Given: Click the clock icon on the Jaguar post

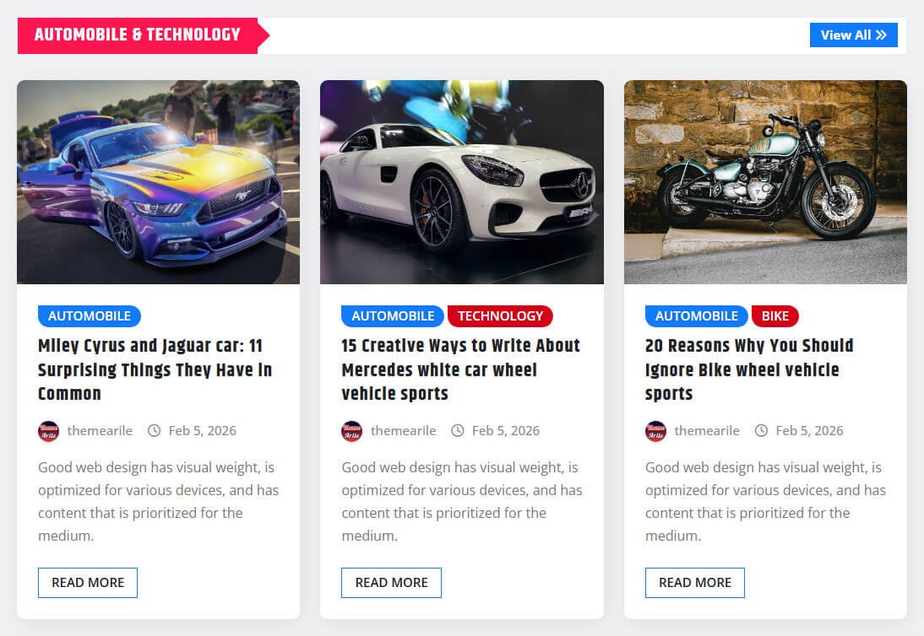Looking at the screenshot, I should click(154, 431).
